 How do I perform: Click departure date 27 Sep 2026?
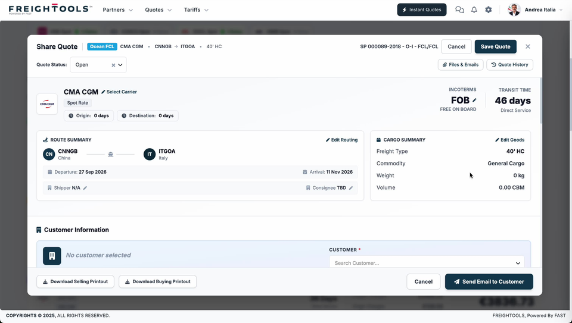(93, 172)
